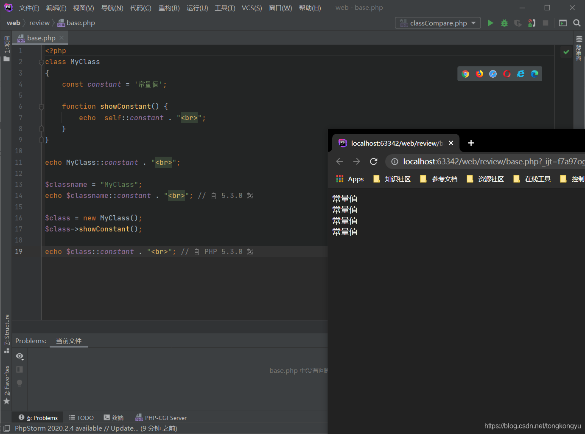The height and width of the screenshot is (434, 585).
Task: Select the 当前文件 tab in Problems
Action: click(x=69, y=341)
